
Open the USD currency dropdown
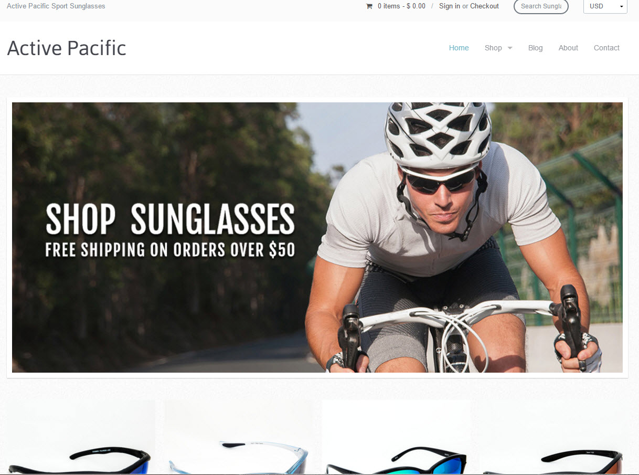tap(605, 6)
